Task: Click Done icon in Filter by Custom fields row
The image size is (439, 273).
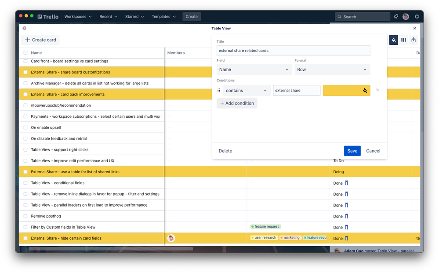Action: click(346, 227)
